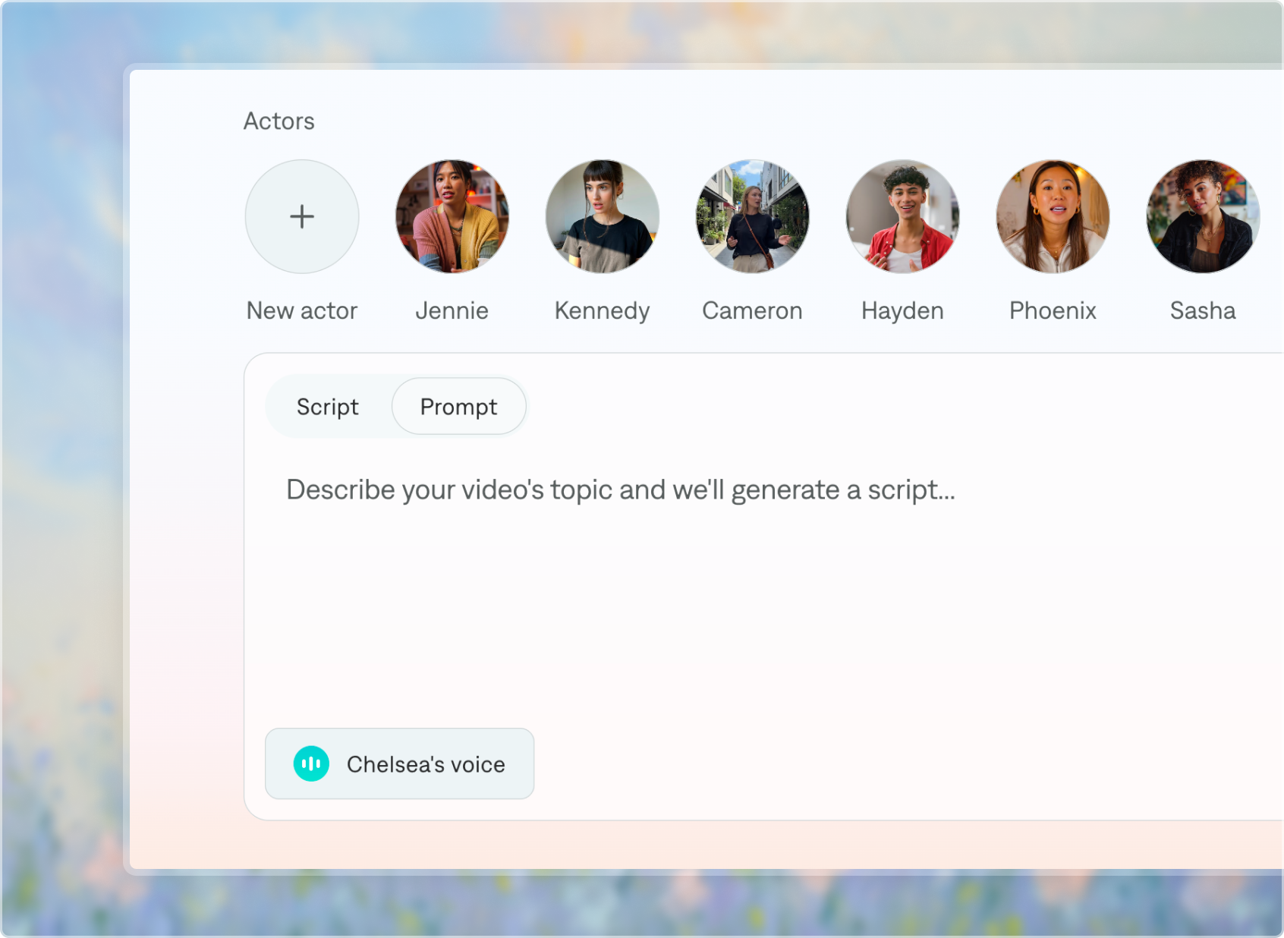The width and height of the screenshot is (1284, 938).
Task: Click the Phoenix name label
Action: 1053,310
